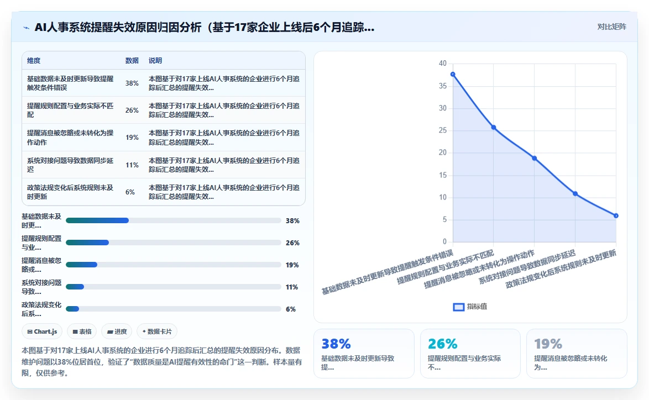Click the 说明 cell in the 6% row

[224, 192]
